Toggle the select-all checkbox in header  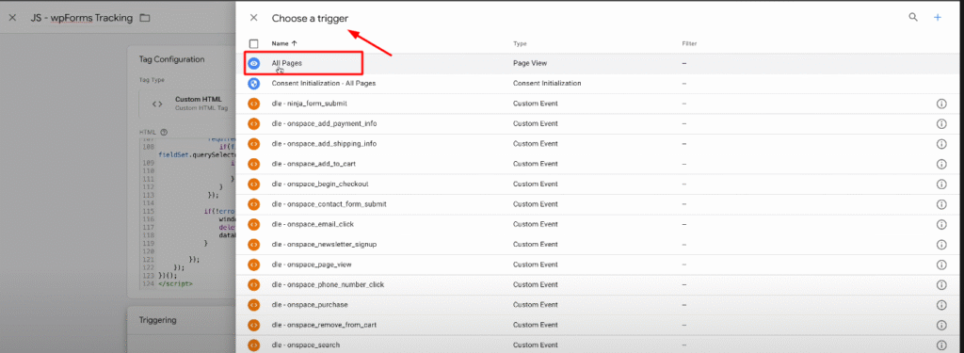[x=254, y=43]
